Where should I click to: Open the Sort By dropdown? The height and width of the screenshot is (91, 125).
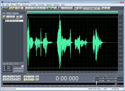[22, 66]
